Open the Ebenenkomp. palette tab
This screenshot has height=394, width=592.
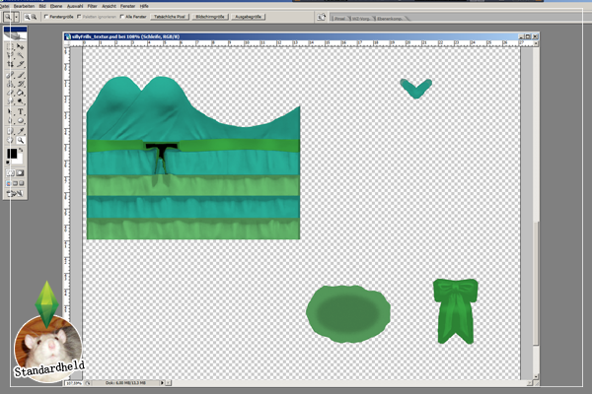[391, 18]
